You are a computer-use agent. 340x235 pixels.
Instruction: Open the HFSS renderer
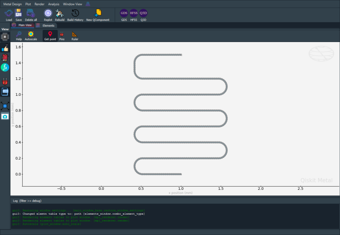pyautogui.click(x=134, y=13)
